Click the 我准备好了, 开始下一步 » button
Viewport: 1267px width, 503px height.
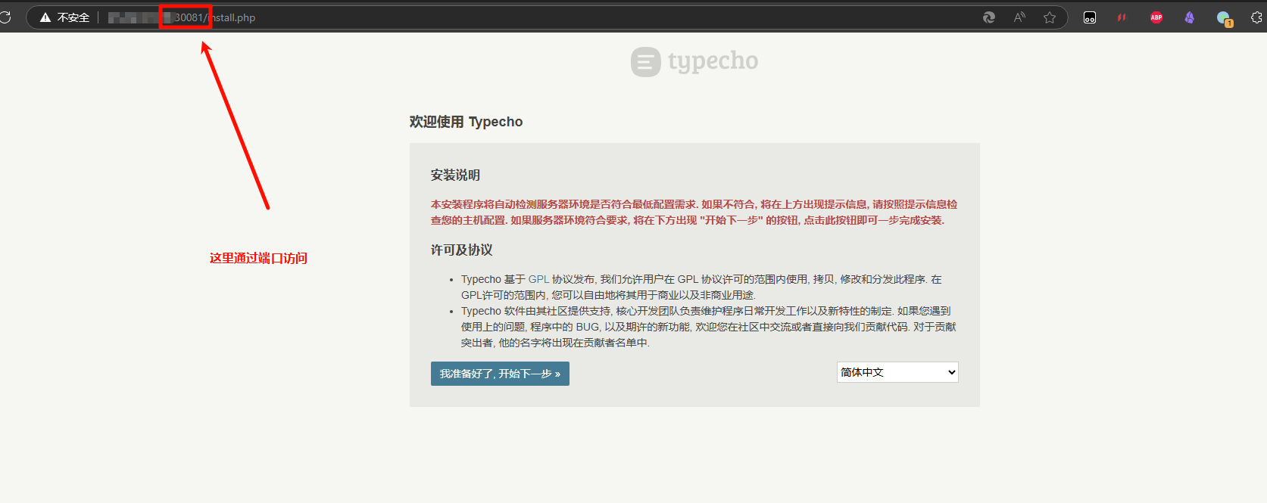pyautogui.click(x=500, y=374)
